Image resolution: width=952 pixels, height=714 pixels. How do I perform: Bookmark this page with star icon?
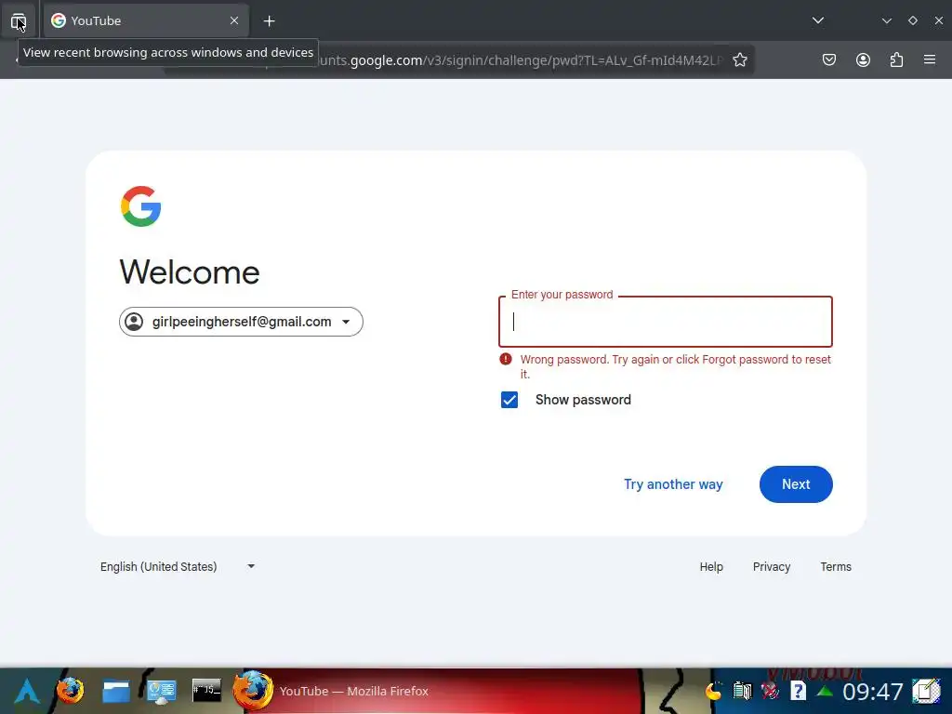pos(739,59)
